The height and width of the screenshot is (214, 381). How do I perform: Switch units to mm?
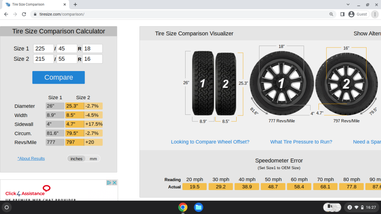[93, 159]
